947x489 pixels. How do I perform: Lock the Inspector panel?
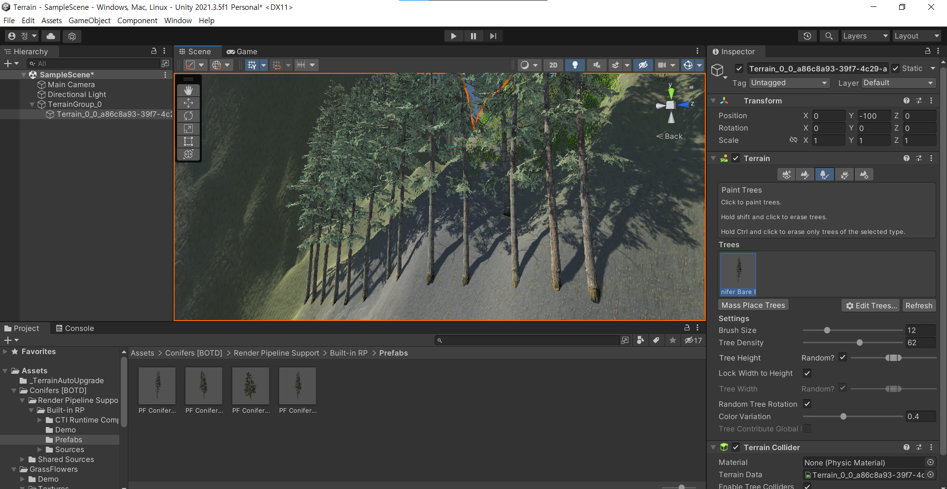pos(927,51)
